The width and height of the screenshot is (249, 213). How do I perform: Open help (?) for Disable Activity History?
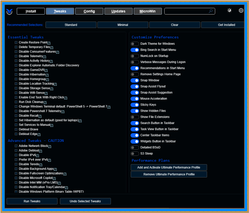pyautogui.click(x=51, y=61)
